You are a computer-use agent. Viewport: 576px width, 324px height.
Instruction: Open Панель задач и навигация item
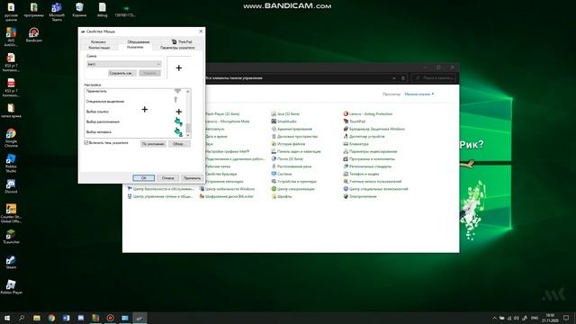click(x=296, y=151)
